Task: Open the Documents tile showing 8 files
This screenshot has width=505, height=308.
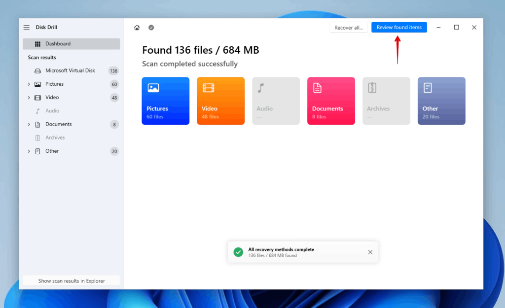Action: tap(331, 101)
